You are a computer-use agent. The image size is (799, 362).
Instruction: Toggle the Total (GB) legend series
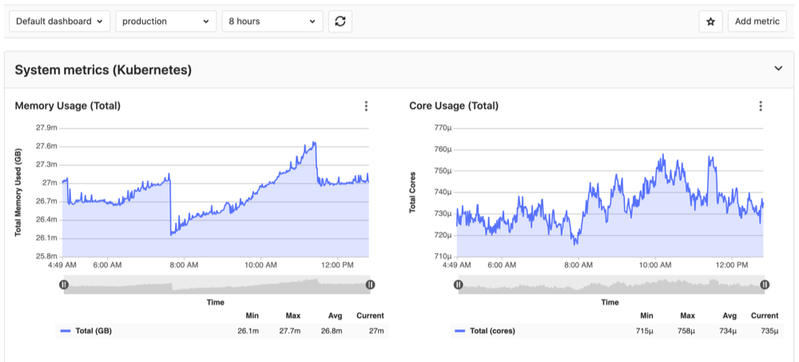(86, 331)
